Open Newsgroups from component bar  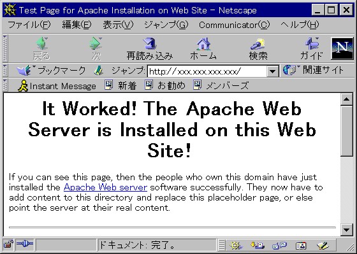pos(279,245)
